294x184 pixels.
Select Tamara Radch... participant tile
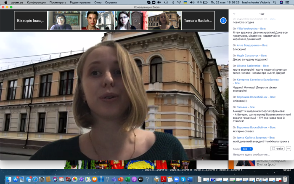click(198, 21)
